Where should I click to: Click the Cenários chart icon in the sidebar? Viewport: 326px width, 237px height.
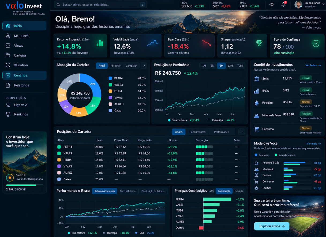coord(8,75)
